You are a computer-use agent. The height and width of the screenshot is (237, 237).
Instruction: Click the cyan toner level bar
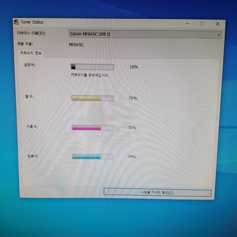pos(92,156)
